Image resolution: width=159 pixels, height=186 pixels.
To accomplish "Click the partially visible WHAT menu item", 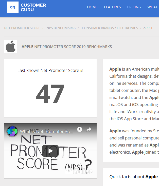I will 153,7.
